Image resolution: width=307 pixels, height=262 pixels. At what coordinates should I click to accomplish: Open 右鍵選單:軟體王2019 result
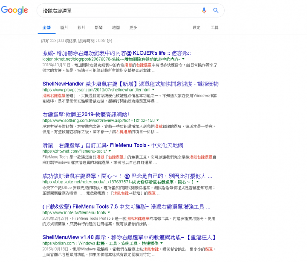point(86,115)
